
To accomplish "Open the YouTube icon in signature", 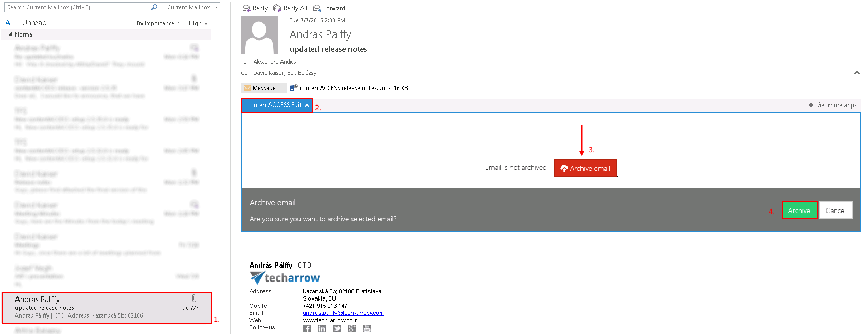I will point(367,328).
